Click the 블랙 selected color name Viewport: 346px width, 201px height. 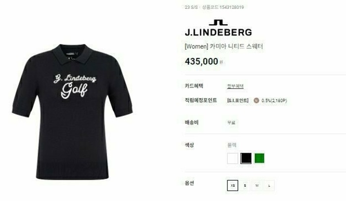232,145
